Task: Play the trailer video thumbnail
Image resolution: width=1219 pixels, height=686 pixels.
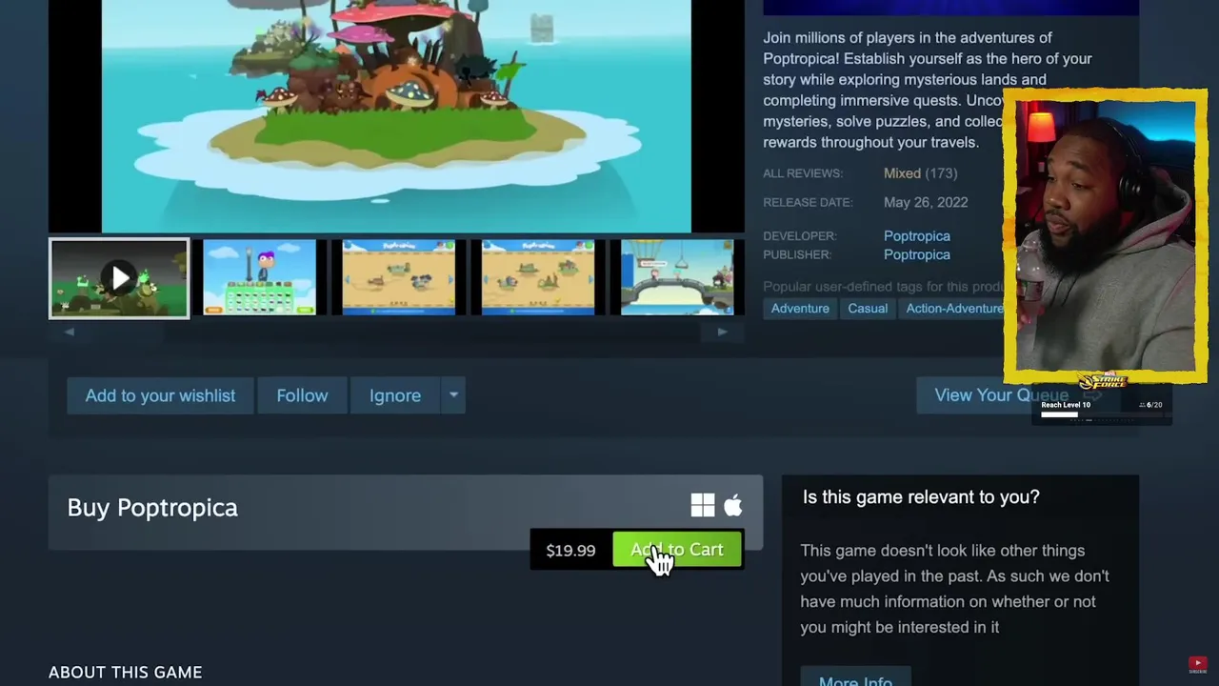Action: (119, 278)
